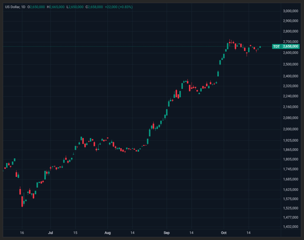Screen dimensions: 304x240
Task: Click the High value 2,665,000 in legend
Action: (x=57, y=7)
